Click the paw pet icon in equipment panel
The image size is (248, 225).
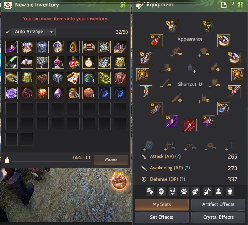[x=184, y=192]
